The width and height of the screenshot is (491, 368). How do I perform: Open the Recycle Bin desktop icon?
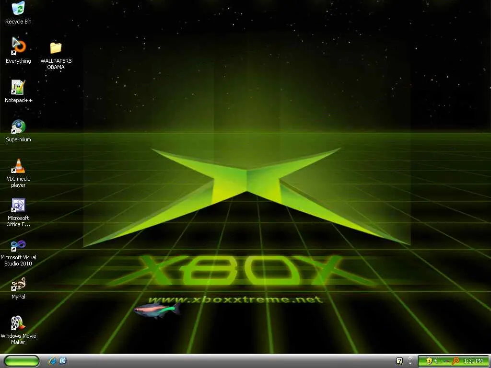pyautogui.click(x=18, y=12)
